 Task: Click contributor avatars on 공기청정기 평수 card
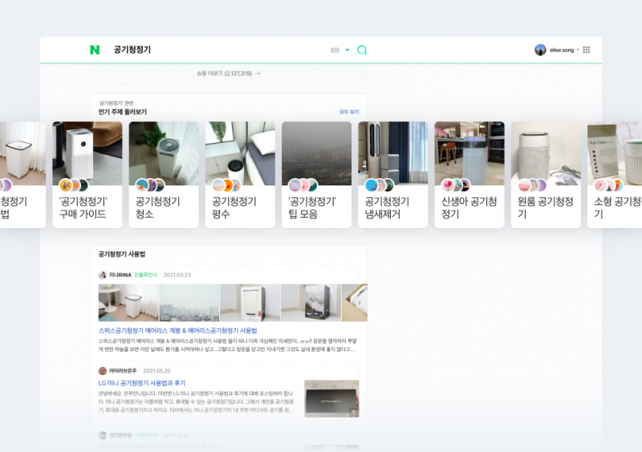pos(226,185)
